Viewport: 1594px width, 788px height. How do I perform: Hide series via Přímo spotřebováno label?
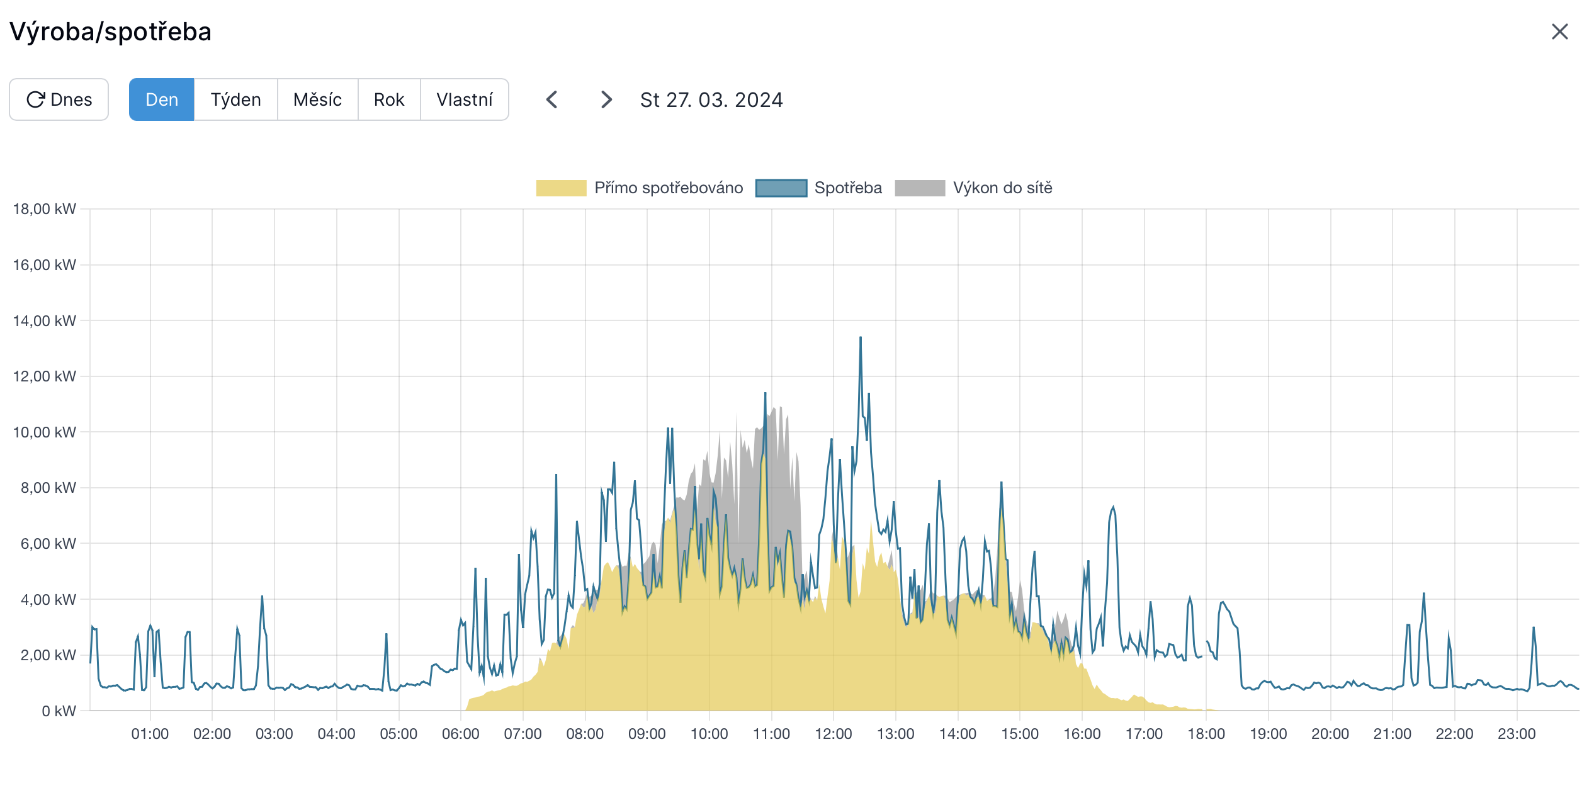click(669, 188)
